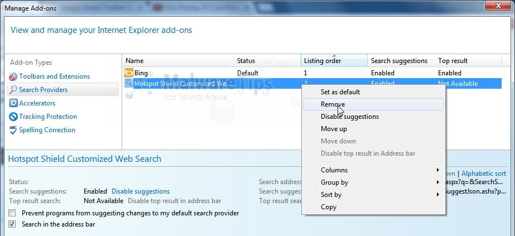The height and width of the screenshot is (236, 515).
Task: Choose Remove in the context menu
Action: coord(373,104)
